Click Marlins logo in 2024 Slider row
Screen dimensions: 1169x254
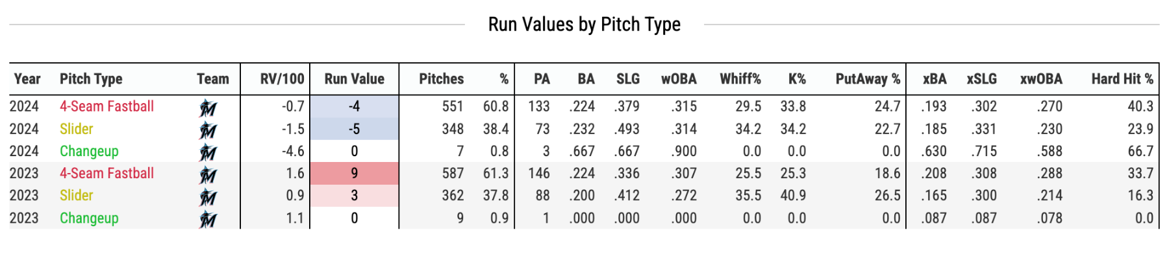point(208,130)
